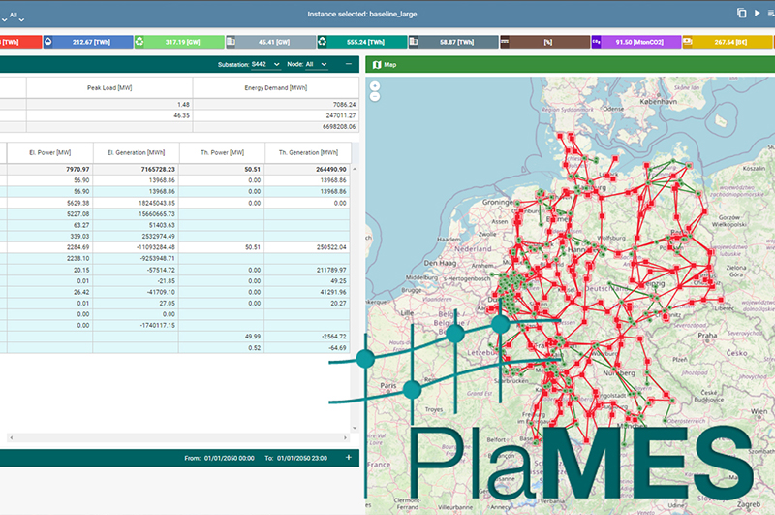Image resolution: width=775 pixels, height=515 pixels.
Task: Zoom out on the map
Action: tap(375, 98)
